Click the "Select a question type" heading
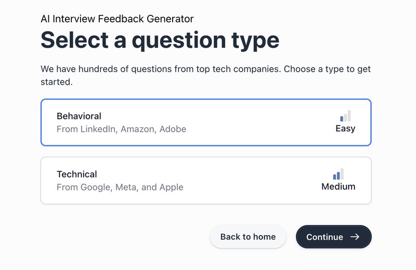 tap(160, 40)
